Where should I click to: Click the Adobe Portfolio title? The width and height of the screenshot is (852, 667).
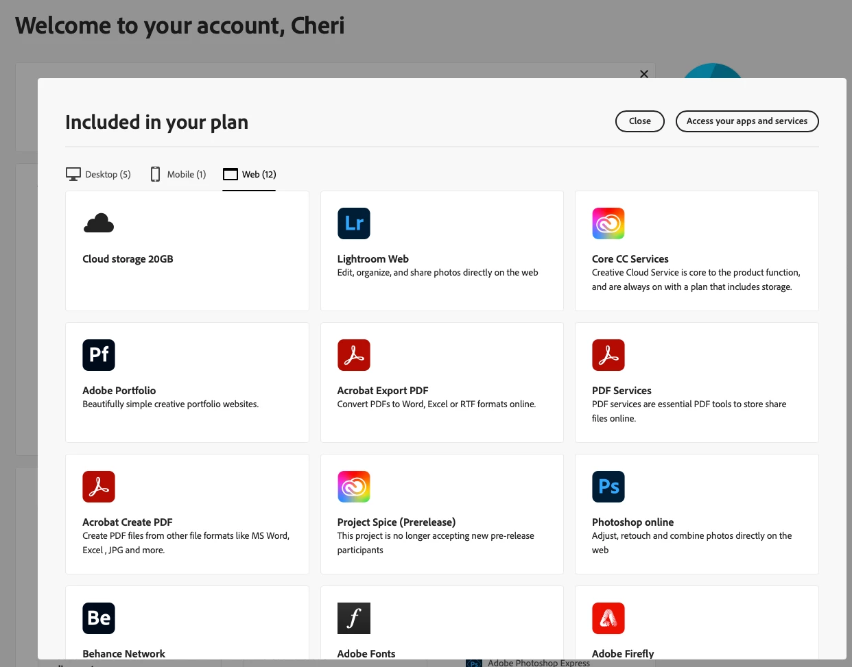tap(119, 391)
